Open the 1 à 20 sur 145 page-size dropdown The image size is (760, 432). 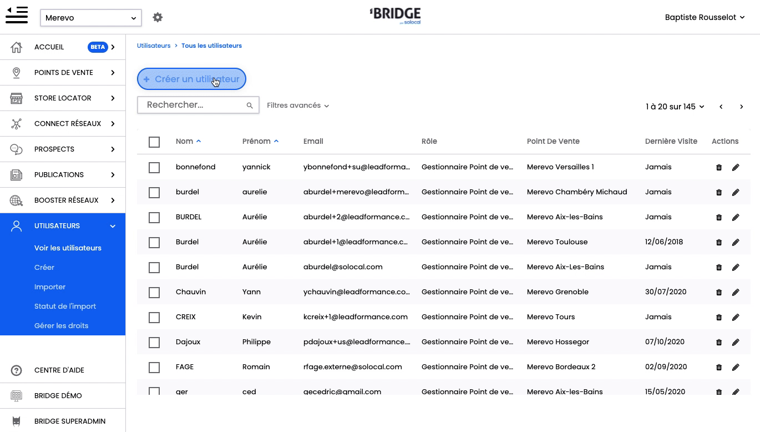[675, 107]
